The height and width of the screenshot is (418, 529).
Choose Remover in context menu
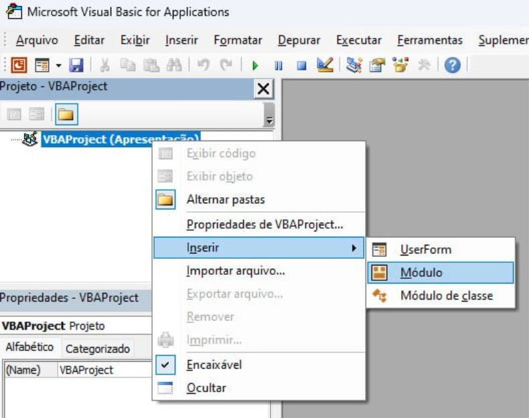(x=259, y=317)
